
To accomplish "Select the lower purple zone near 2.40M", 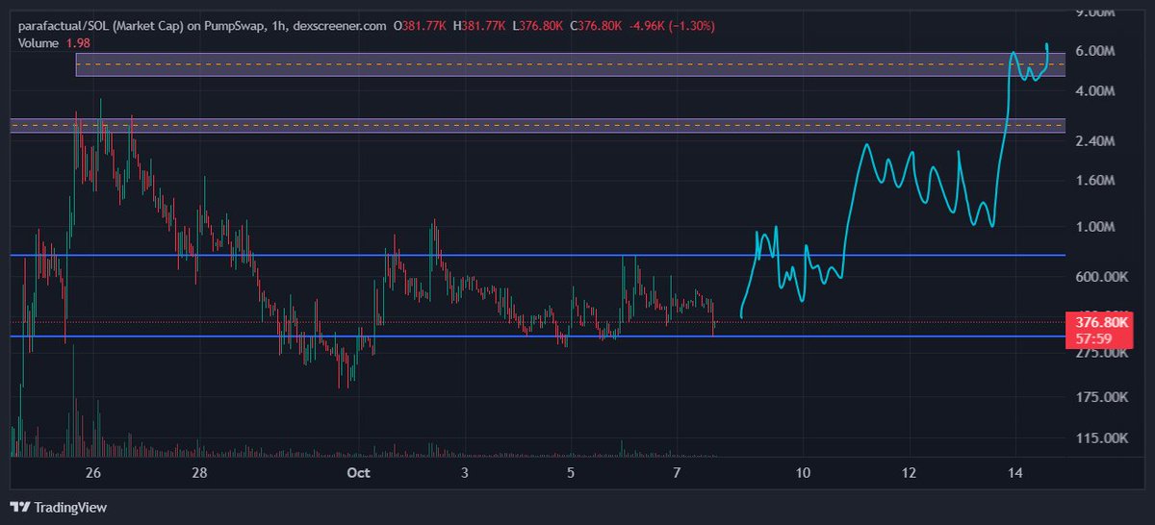I will click(538, 126).
